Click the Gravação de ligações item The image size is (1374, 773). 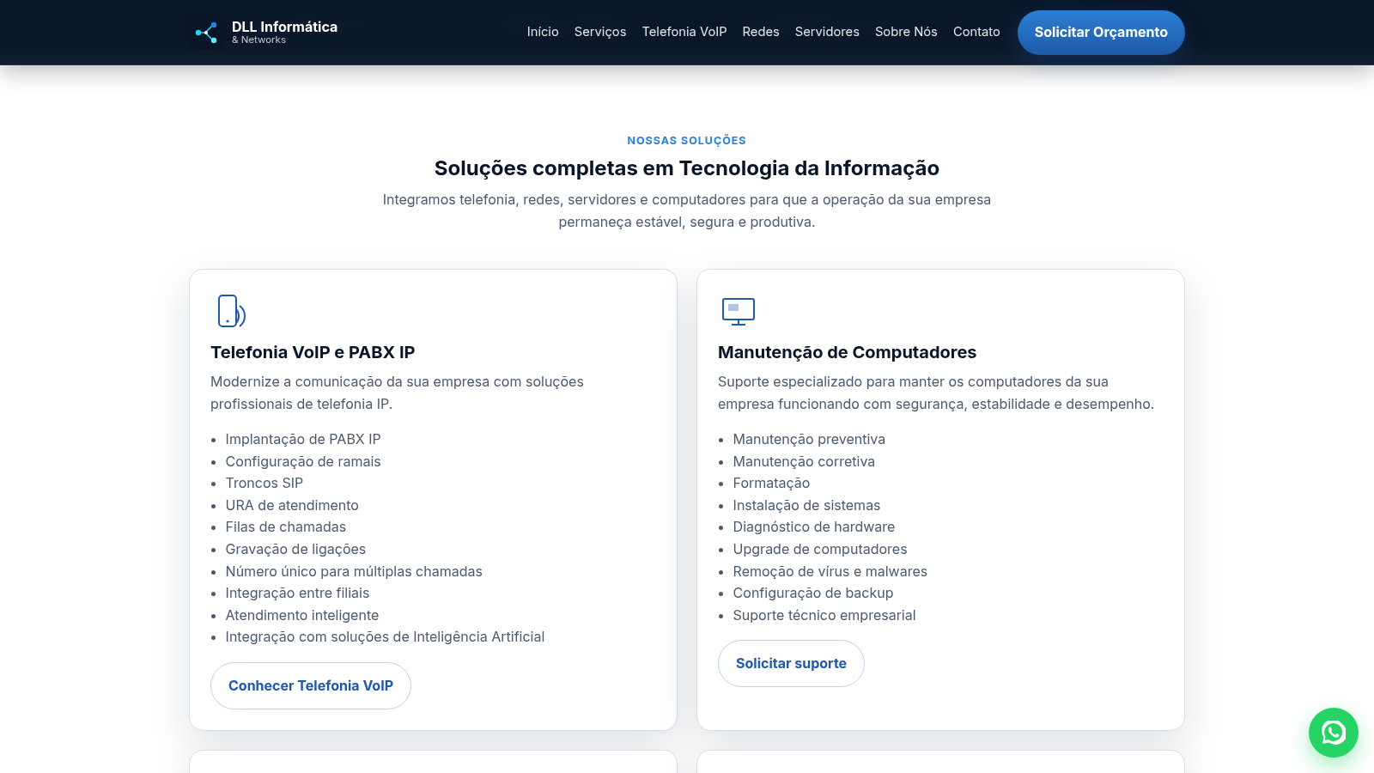295,549
